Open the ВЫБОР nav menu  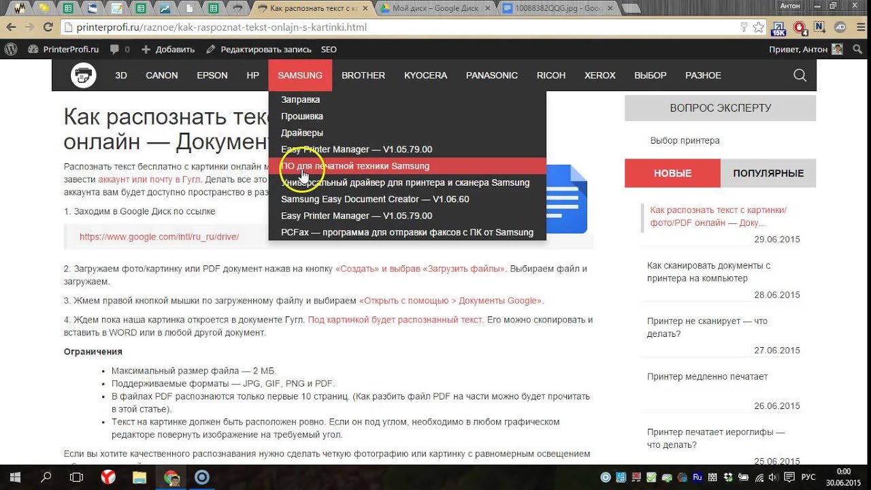[651, 76]
